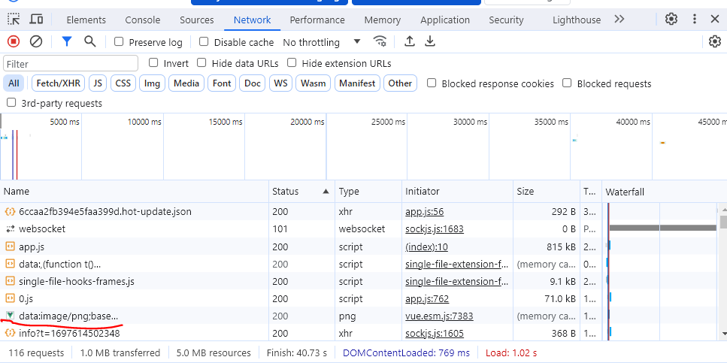Expand more DevTools tabs chevron
Viewport: 727px width, 363px height.
[x=619, y=20]
